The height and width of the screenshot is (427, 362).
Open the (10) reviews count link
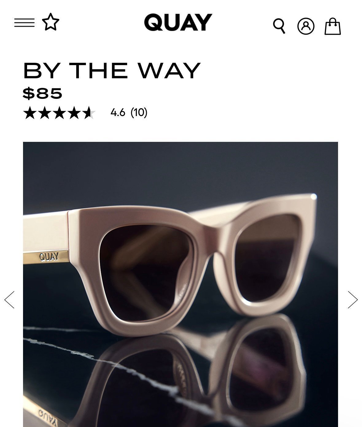pyautogui.click(x=139, y=112)
